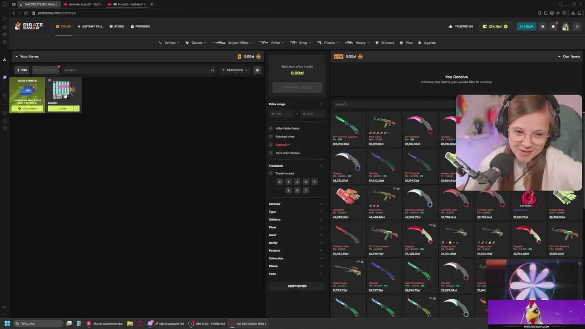Viewport: 585px width, 329px height.
Task: Collapse the Price range section
Action: tap(321, 104)
